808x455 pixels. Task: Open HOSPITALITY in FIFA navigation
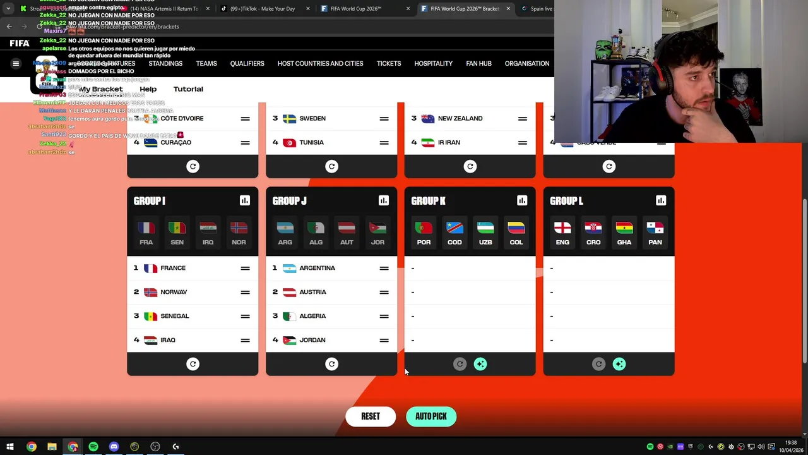pos(433,63)
